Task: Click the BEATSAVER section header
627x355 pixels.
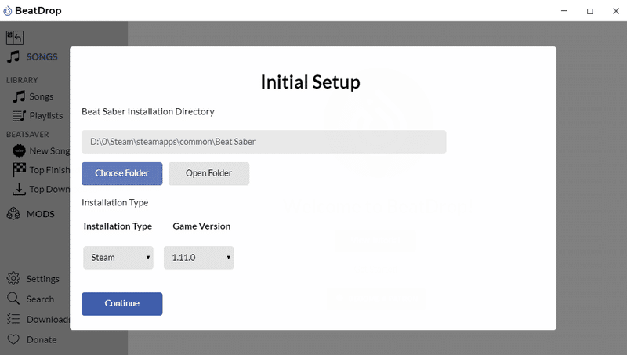Action: pyautogui.click(x=27, y=134)
